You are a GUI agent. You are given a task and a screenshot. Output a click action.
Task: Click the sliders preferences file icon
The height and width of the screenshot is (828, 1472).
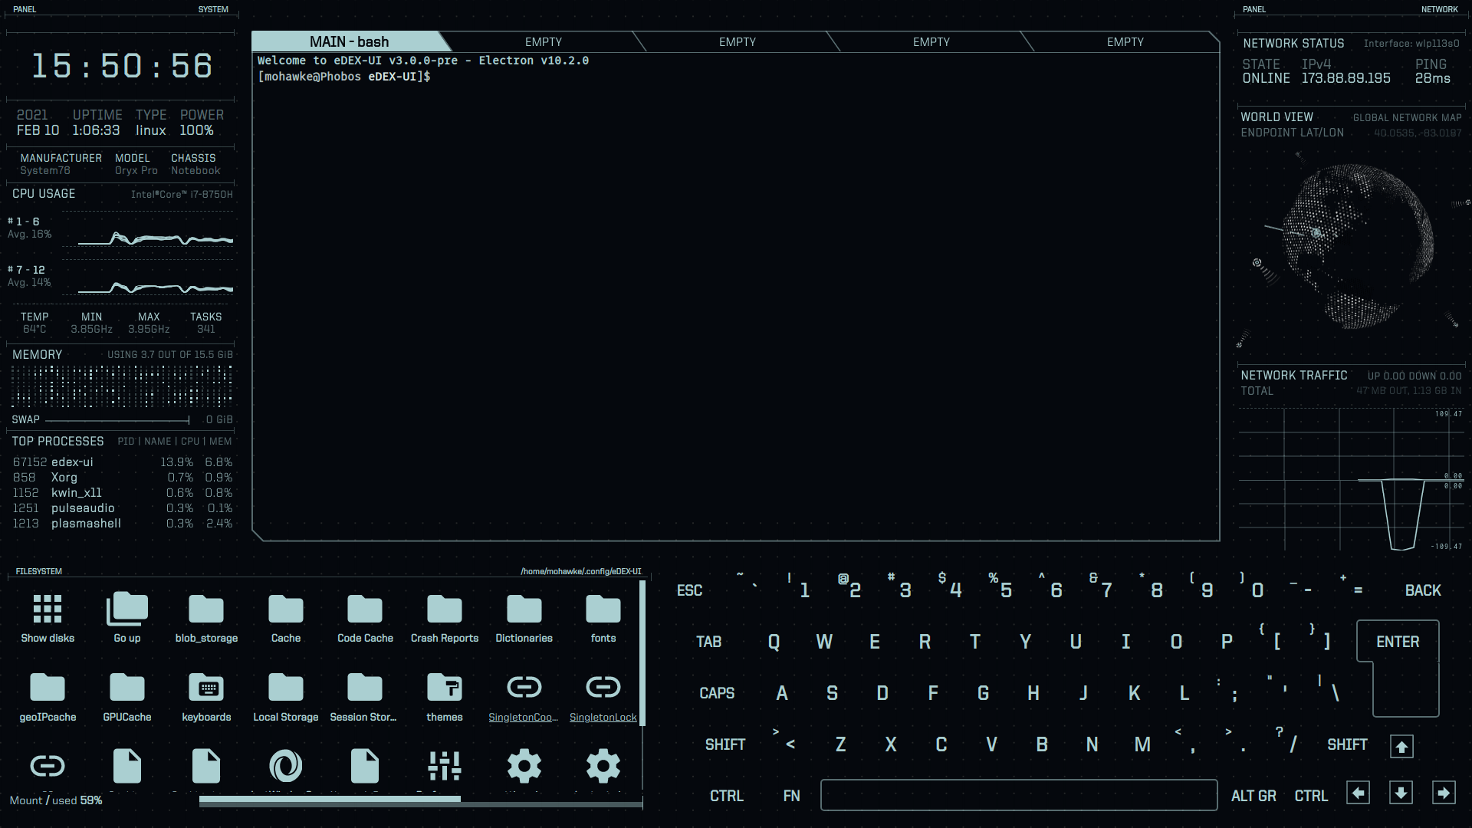point(445,766)
